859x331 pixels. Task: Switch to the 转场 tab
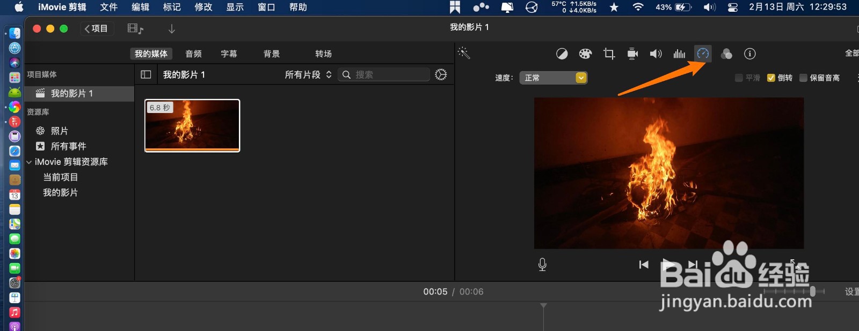pos(323,54)
